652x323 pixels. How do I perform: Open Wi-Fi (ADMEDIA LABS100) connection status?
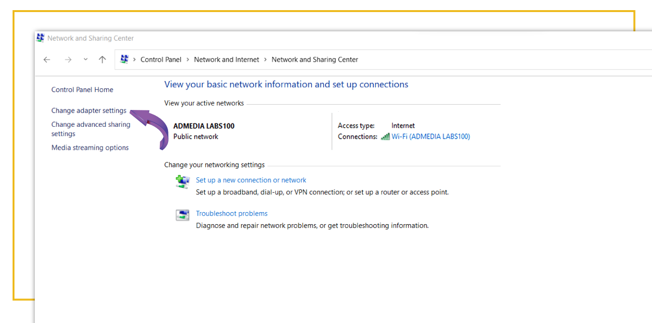click(430, 136)
